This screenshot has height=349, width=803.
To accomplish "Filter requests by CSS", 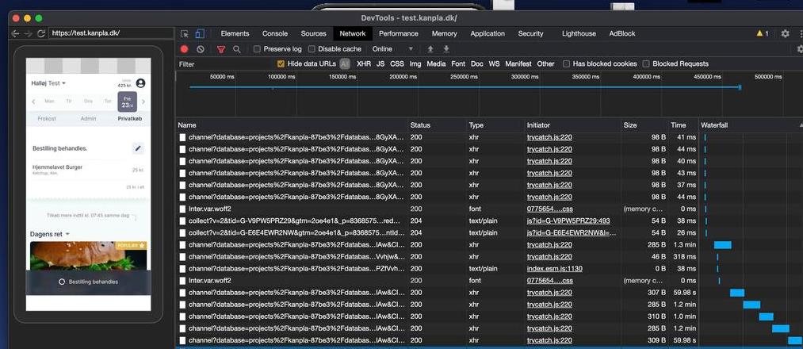I will point(397,64).
